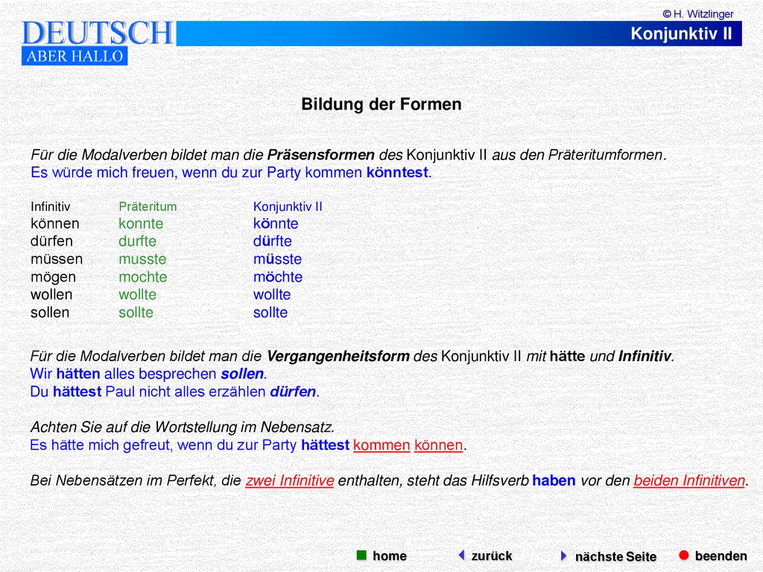Select the infinitive dürfen in the table
Screen dimensions: 763x572
click(x=51, y=241)
